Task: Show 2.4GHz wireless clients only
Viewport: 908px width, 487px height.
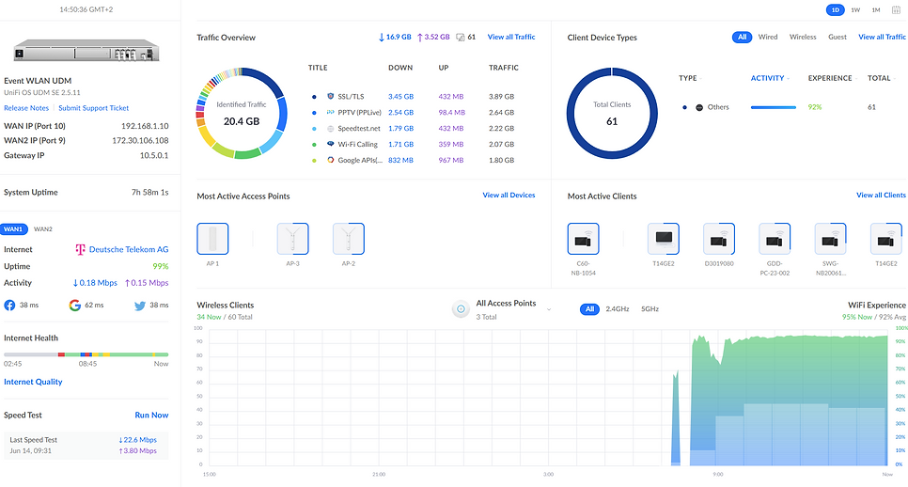Action: 618,309
